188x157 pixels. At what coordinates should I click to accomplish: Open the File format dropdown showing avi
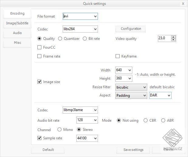(80, 16)
